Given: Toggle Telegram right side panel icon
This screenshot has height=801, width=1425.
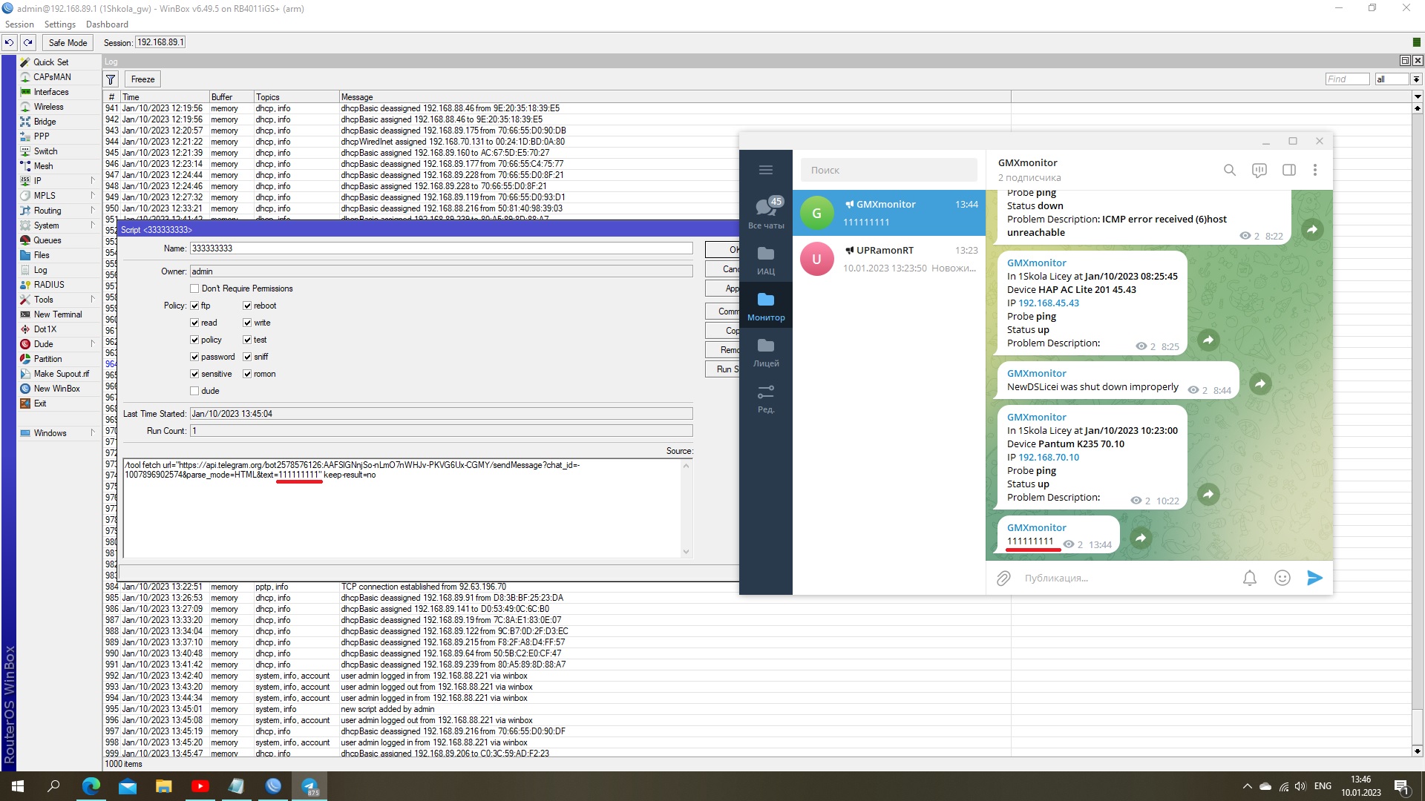Looking at the screenshot, I should (1289, 170).
